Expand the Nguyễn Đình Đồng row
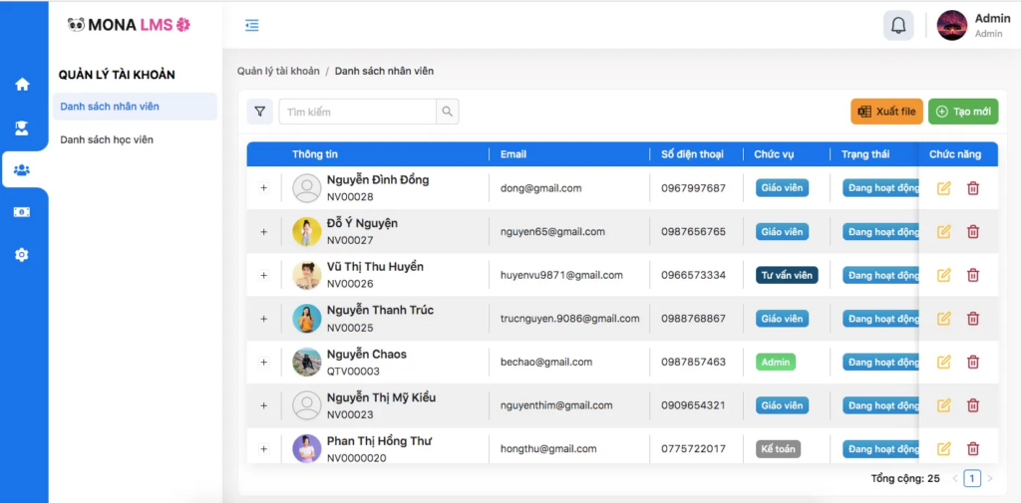The width and height of the screenshot is (1021, 503). [263, 188]
